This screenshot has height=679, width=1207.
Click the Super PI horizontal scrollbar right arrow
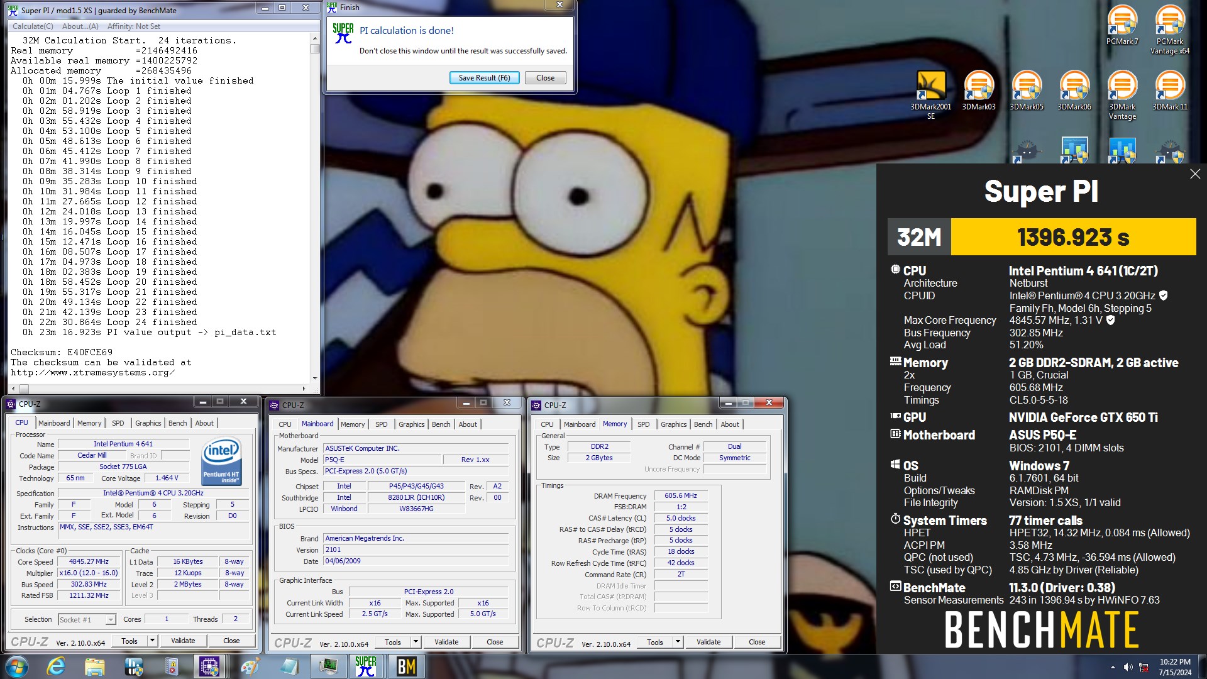point(304,389)
